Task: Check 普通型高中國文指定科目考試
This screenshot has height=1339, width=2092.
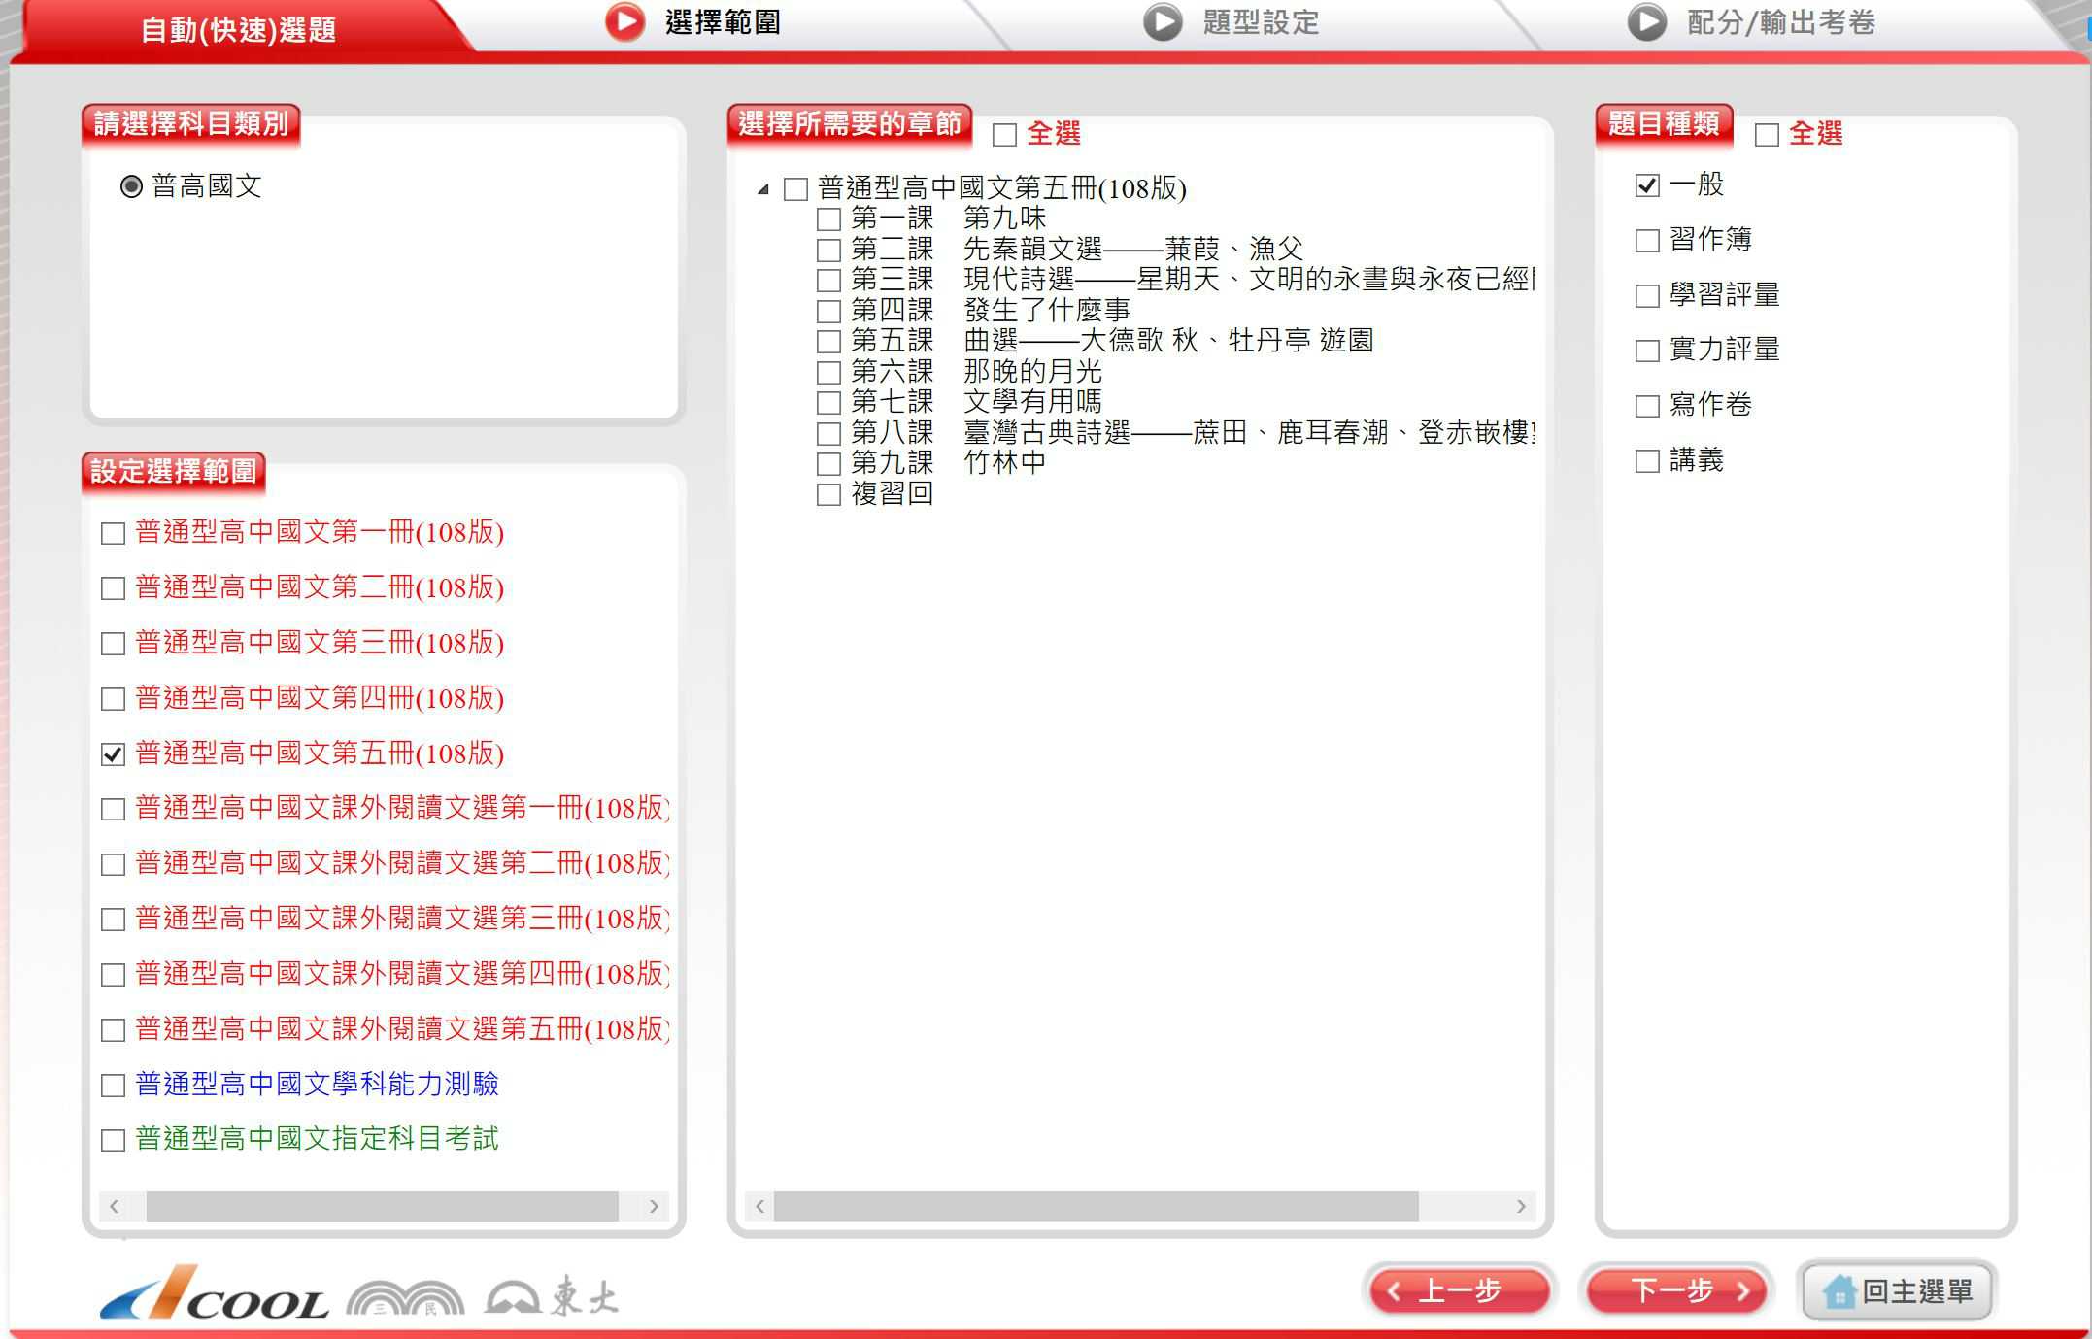Action: coord(114,1140)
